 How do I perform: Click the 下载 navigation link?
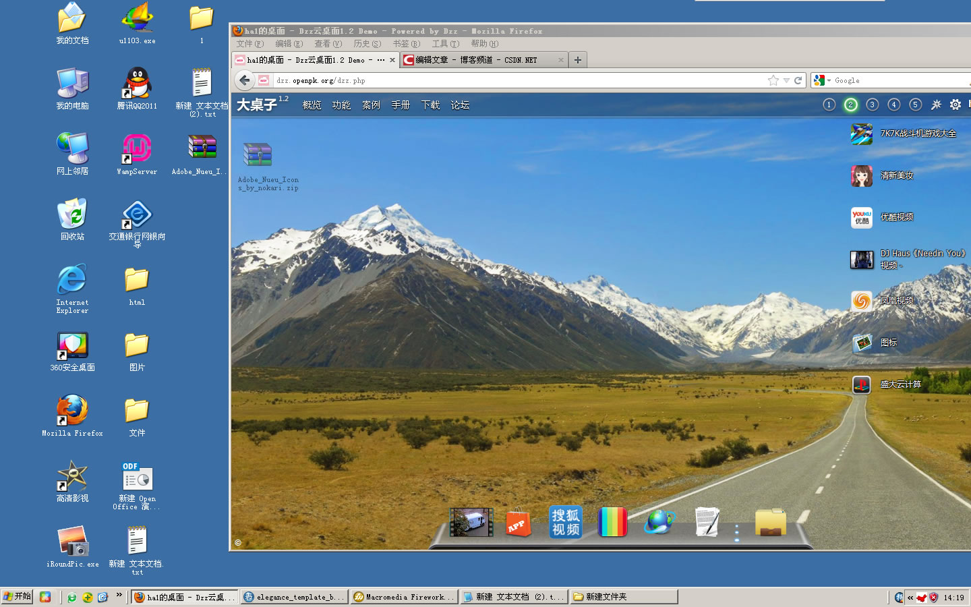pyautogui.click(x=430, y=105)
